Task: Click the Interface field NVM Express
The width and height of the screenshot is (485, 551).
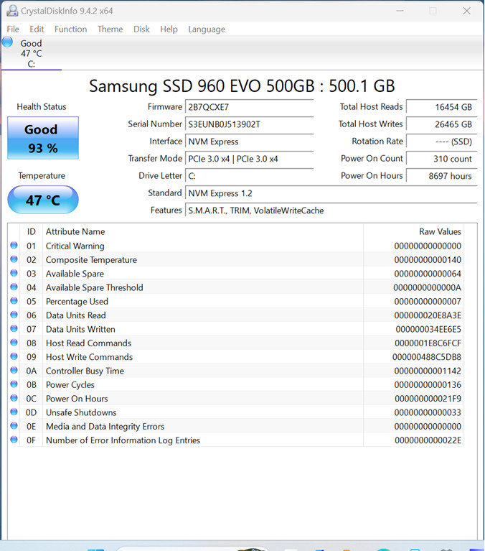Action: click(249, 142)
